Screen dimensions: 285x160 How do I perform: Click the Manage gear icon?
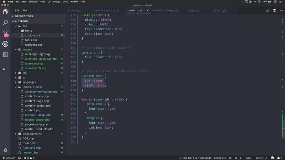pos(5,150)
